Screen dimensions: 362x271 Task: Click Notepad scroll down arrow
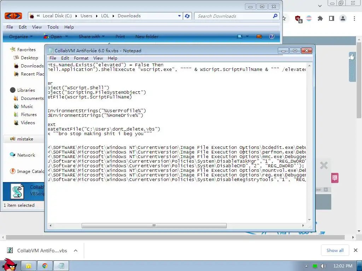[309, 220]
